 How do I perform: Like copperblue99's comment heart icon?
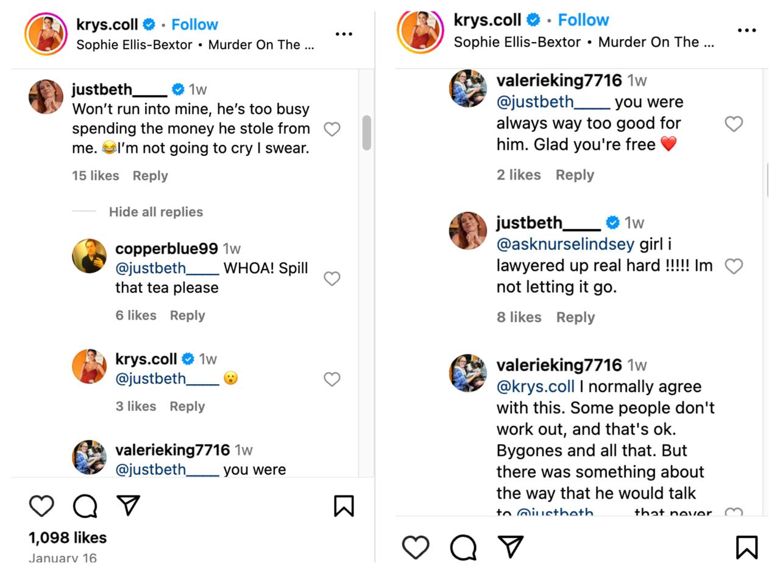pos(331,278)
